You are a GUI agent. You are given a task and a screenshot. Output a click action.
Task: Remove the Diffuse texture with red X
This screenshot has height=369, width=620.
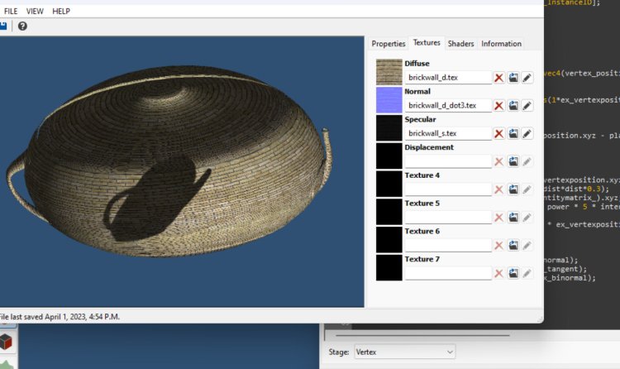pyautogui.click(x=499, y=78)
